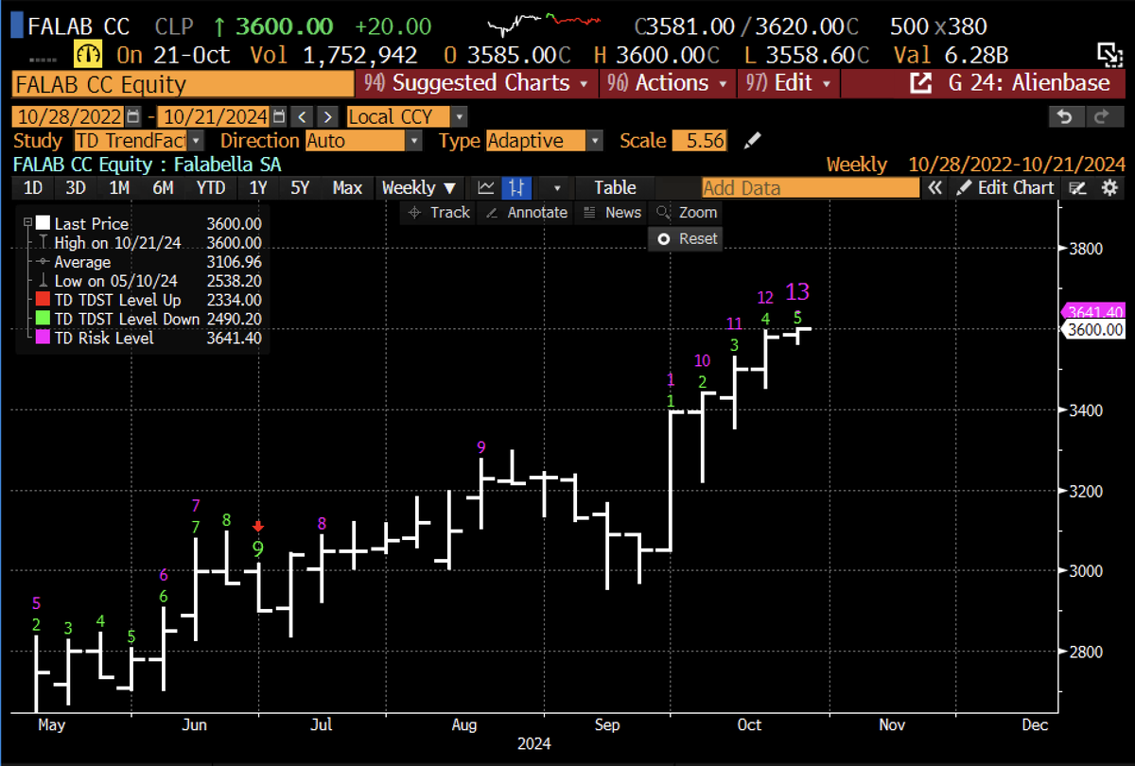The image size is (1135, 766).
Task: Click the Edit Chart button
Action: click(1004, 187)
